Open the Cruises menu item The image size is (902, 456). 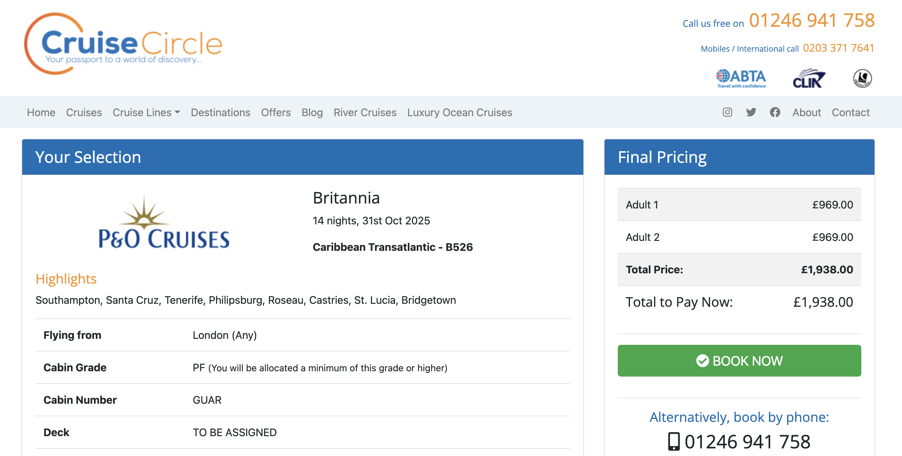click(84, 113)
